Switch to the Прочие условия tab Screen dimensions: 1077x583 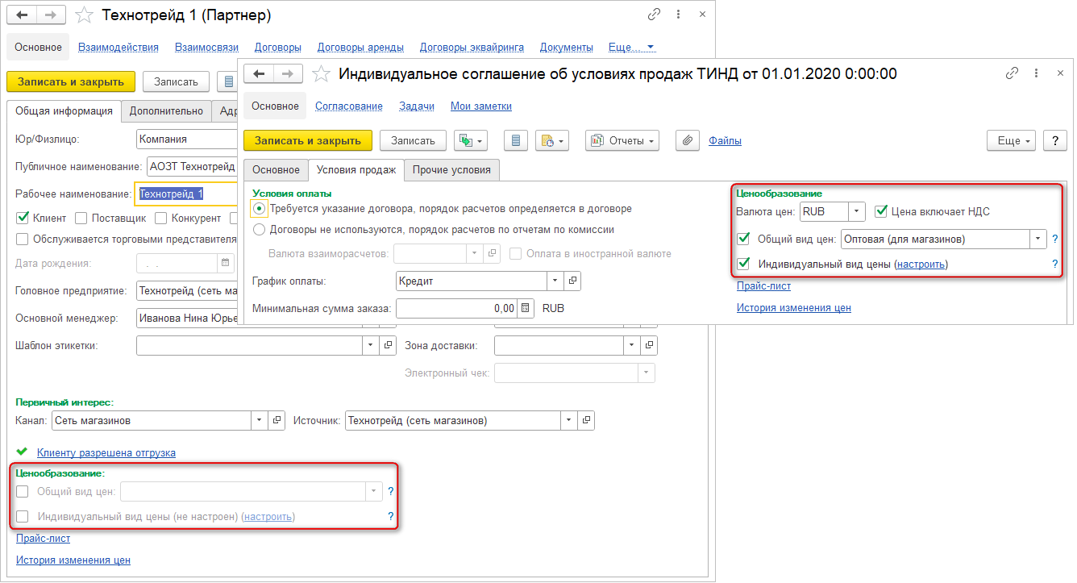point(452,169)
